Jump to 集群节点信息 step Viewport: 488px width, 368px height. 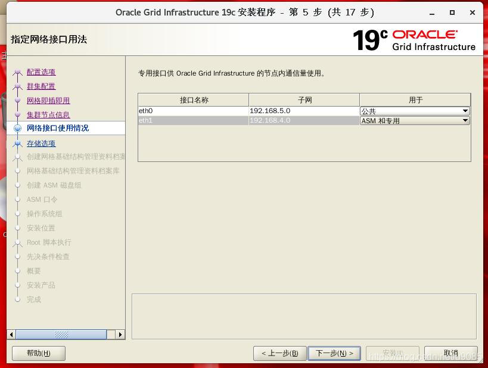pos(48,115)
